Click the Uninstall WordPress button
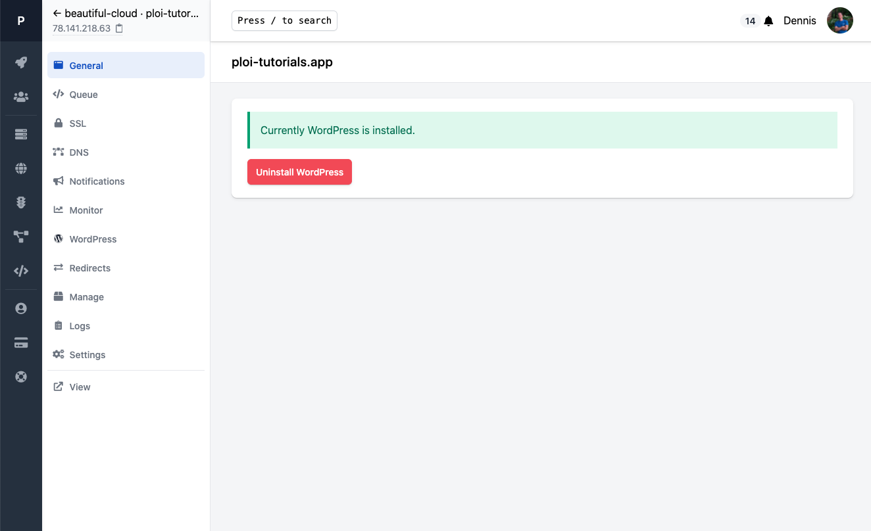 [x=299, y=172]
